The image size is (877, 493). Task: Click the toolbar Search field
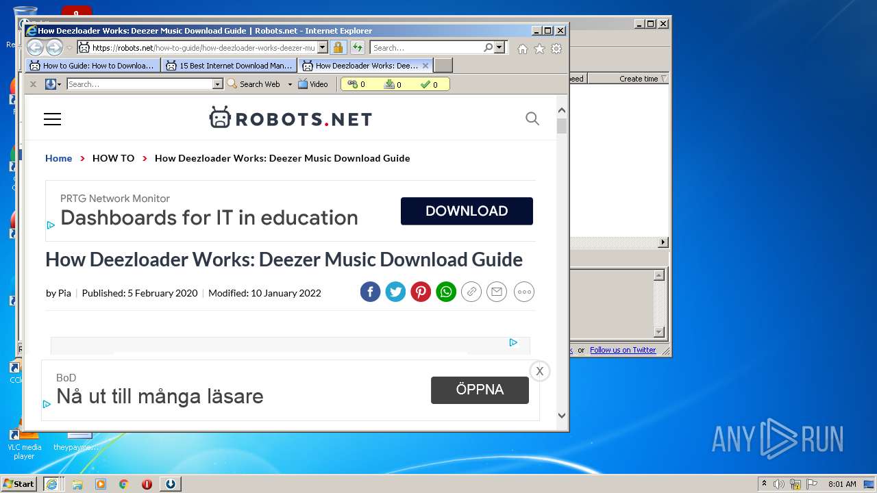pyautogui.click(x=140, y=84)
